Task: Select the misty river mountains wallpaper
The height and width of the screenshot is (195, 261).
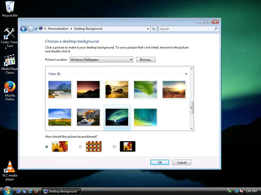Action: [x=60, y=90]
